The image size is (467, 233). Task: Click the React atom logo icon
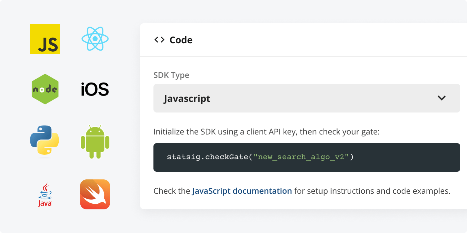coord(95,39)
